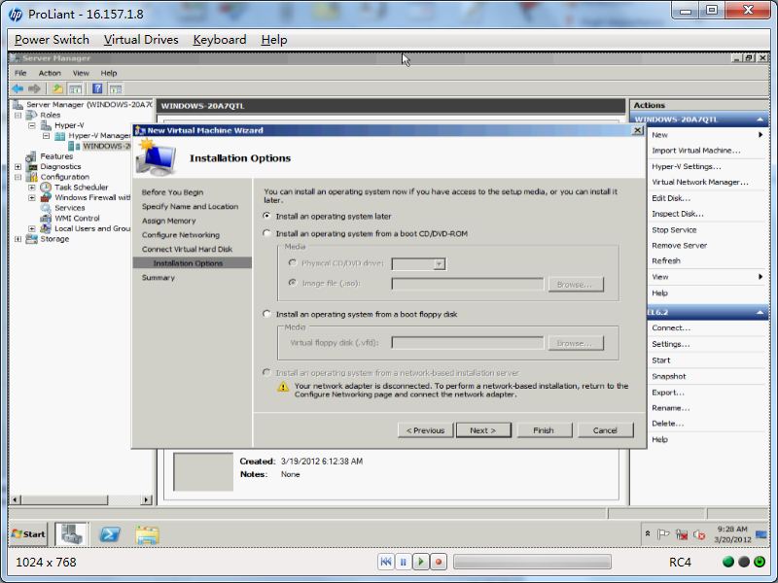The image size is (778, 583).
Task: Toggle the Show/Hide Action Pane toolbar icon
Action: [x=116, y=88]
